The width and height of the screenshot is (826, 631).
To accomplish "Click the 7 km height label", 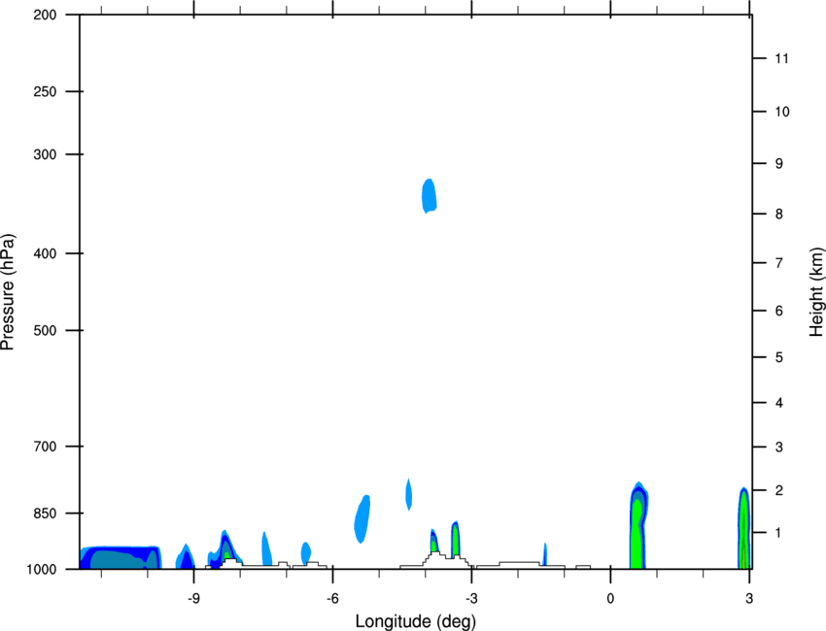I will click(x=779, y=263).
